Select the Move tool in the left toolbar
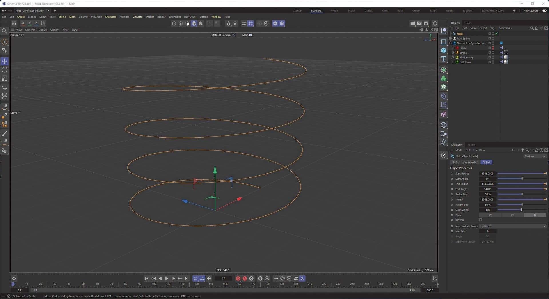 [4, 61]
